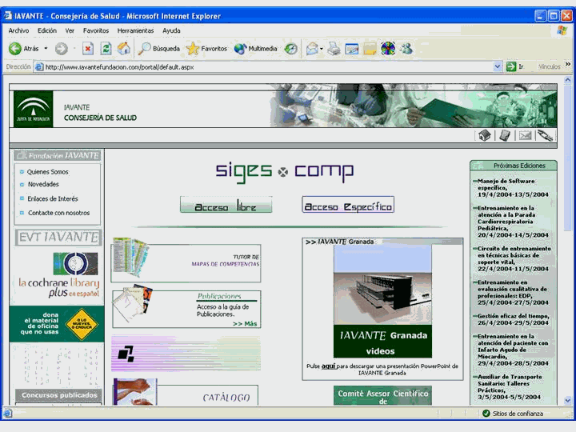Open the Favoritos menu in the menu bar
The image size is (576, 432).
pyautogui.click(x=96, y=30)
